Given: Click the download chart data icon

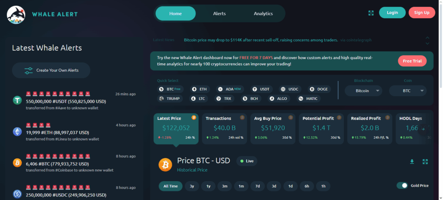Looking at the screenshot, I should click(x=412, y=162).
